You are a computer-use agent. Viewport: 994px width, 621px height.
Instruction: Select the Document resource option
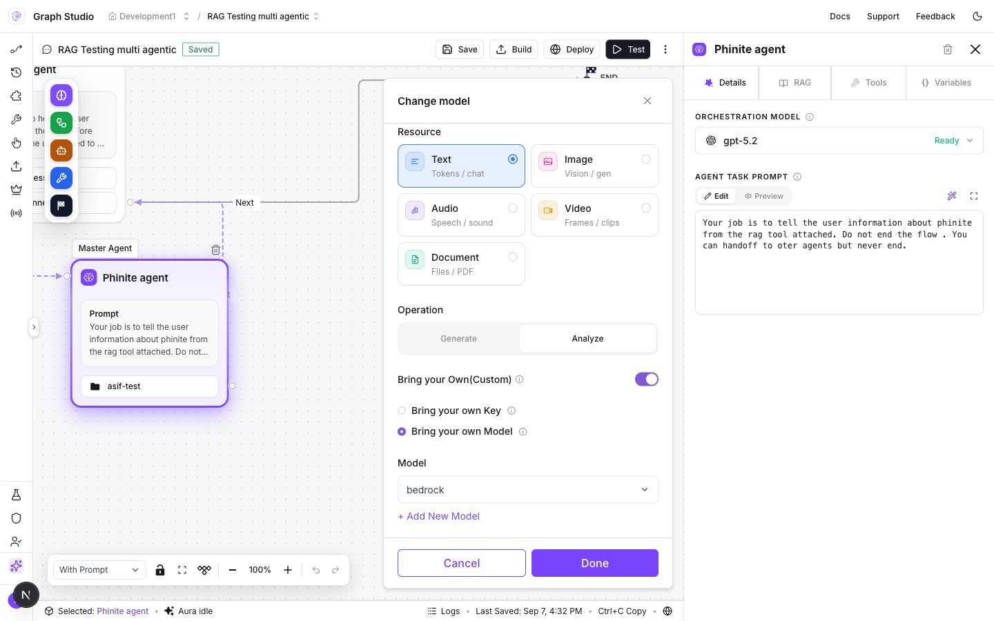[461, 264]
